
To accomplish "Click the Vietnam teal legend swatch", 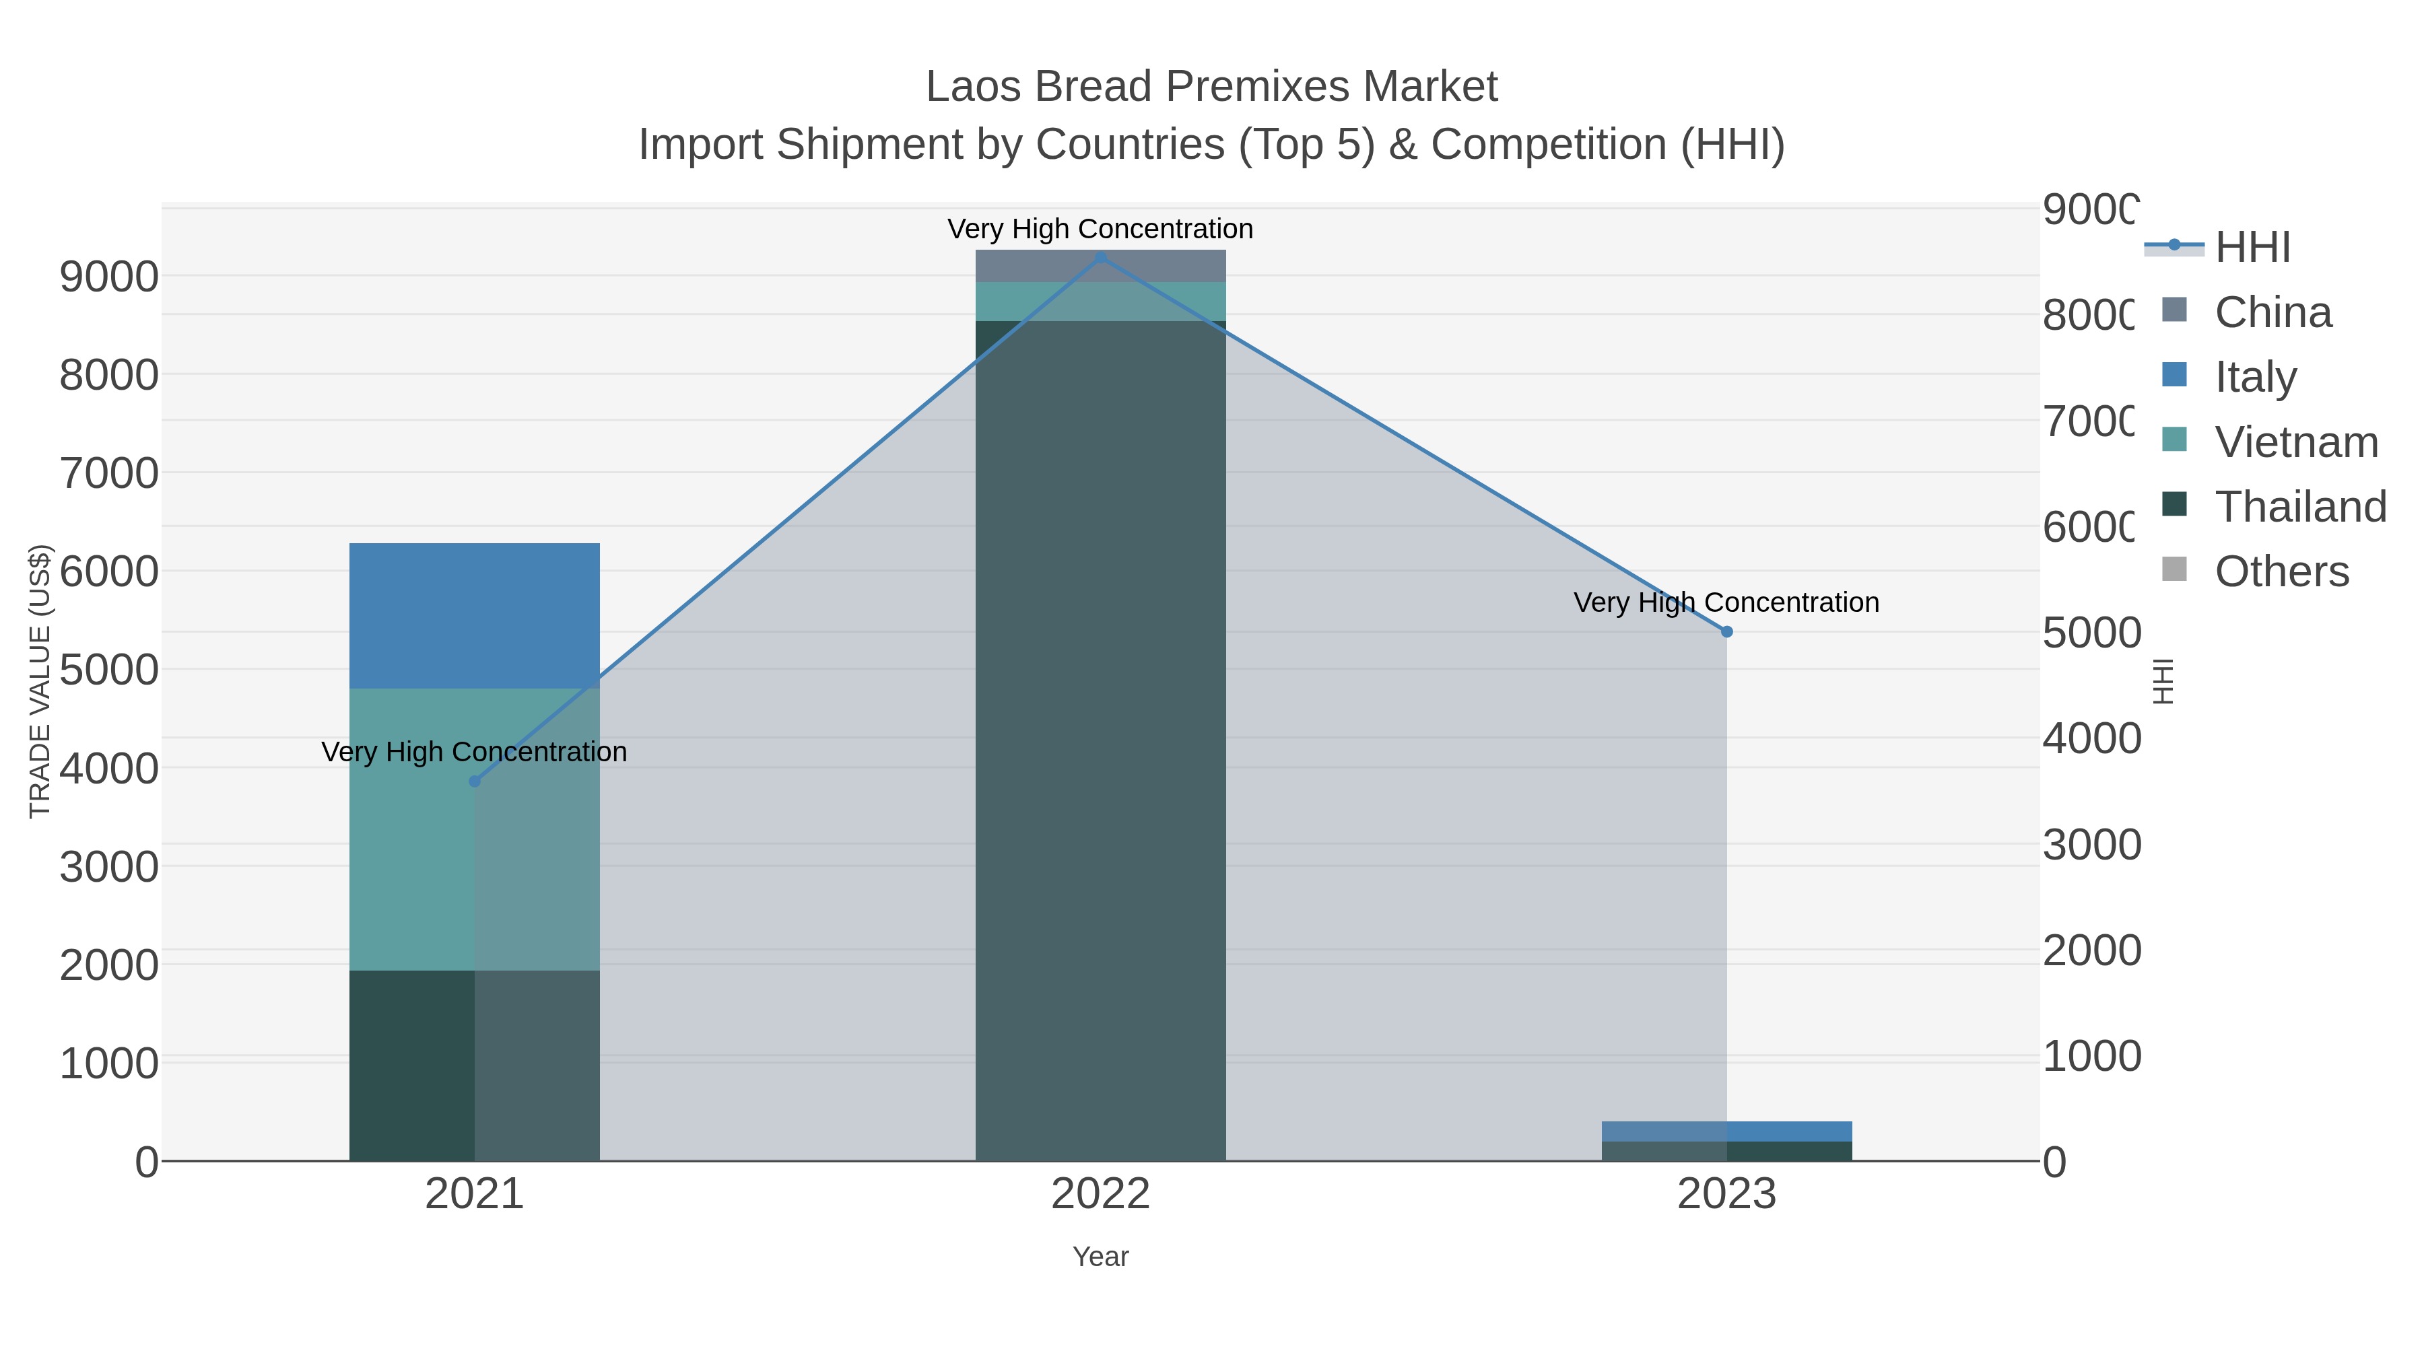I will click(x=2175, y=438).
